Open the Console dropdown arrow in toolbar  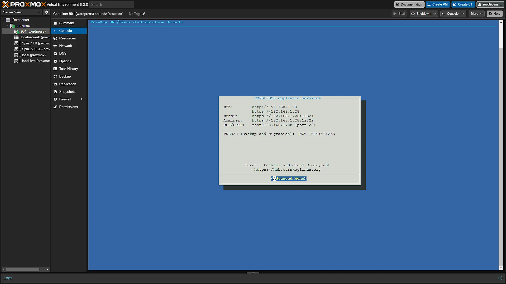pyautogui.click(x=463, y=14)
